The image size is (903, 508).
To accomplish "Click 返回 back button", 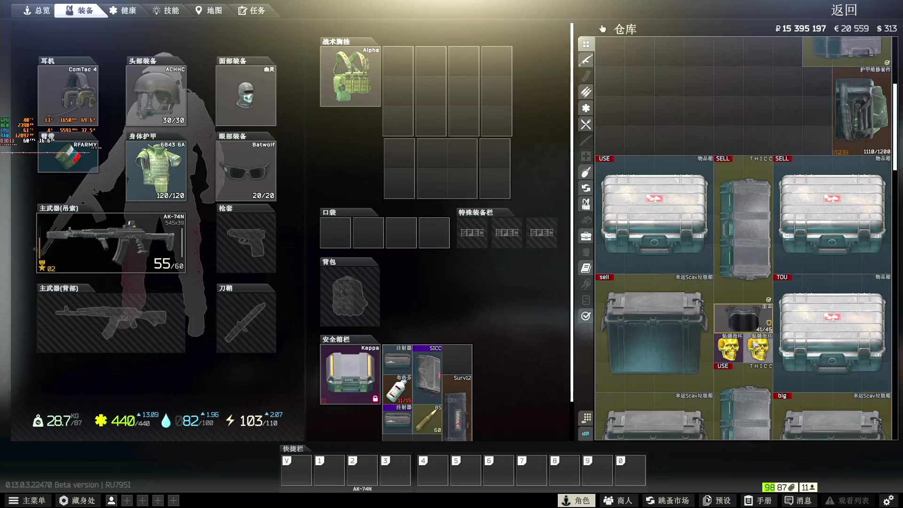I will (844, 10).
